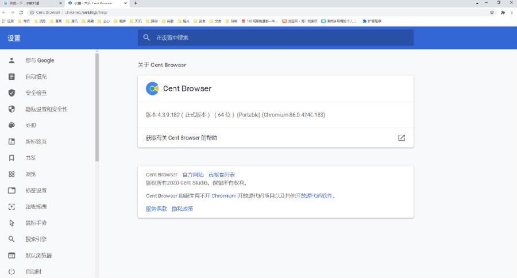Click the palette icon for 外观
Viewport: 517px width, 278px height.
point(11,125)
